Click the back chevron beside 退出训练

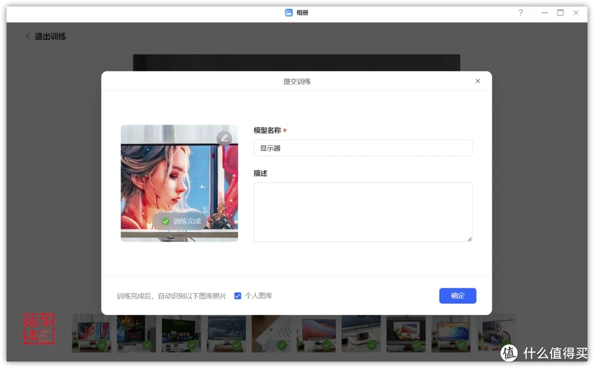click(x=28, y=36)
